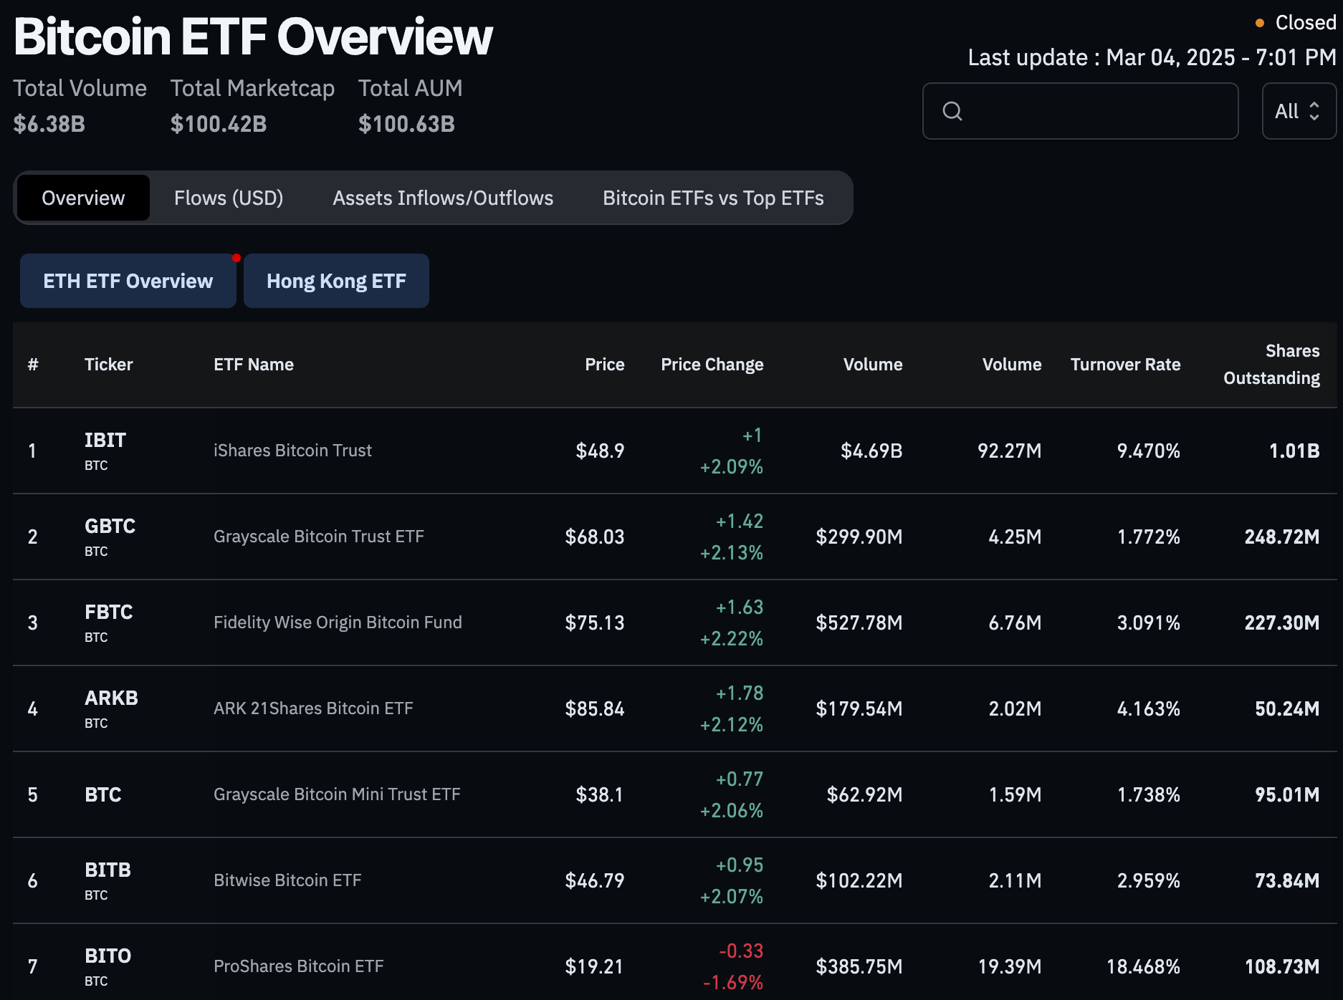Image resolution: width=1343 pixels, height=1000 pixels.
Task: Click the Closed market status indicator
Action: (x=1296, y=23)
